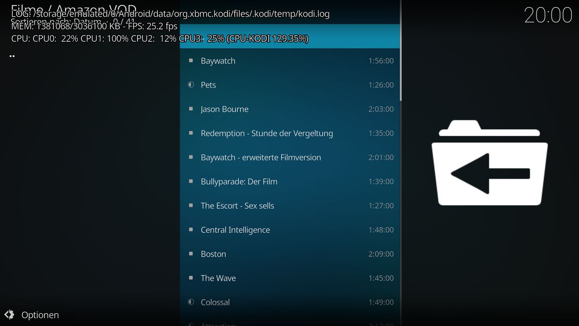Click the MEM and FPS debug line
The height and width of the screenshot is (326, 579).
pos(94,26)
